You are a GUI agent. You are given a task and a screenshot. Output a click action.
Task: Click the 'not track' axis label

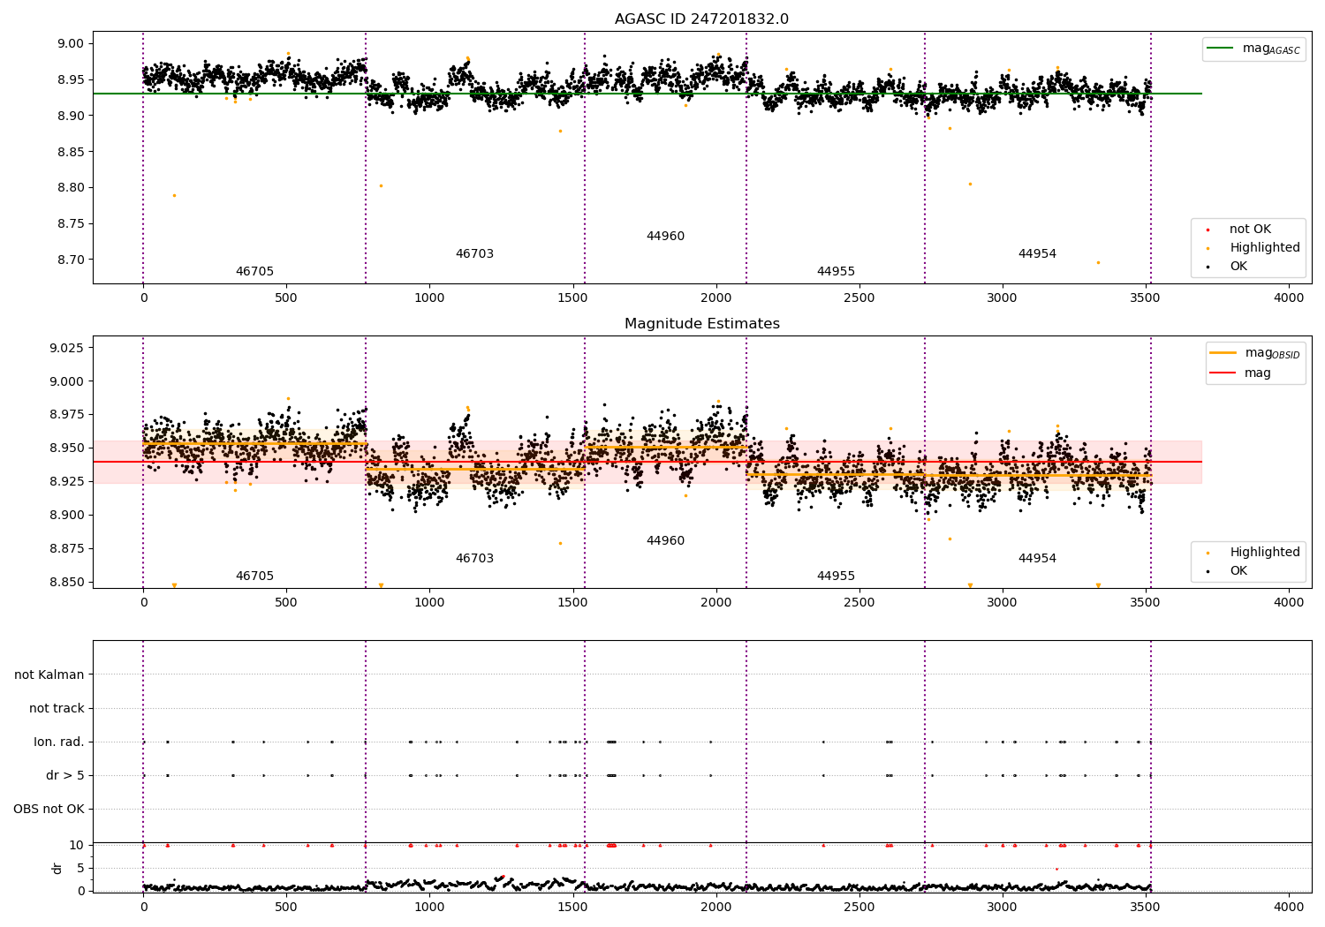point(57,708)
